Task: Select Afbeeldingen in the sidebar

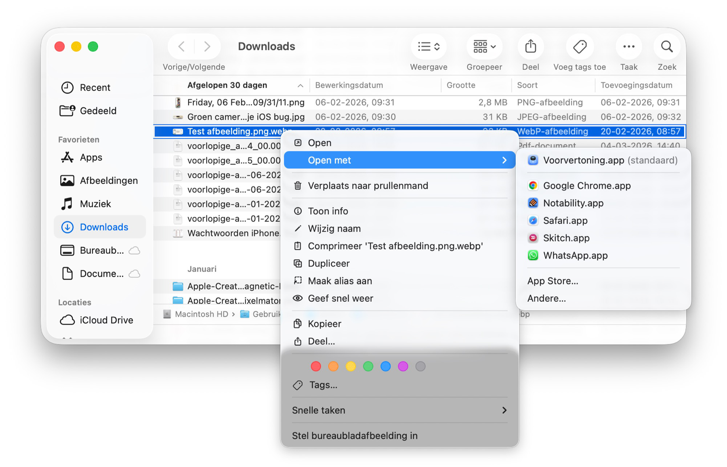Action: click(x=108, y=181)
